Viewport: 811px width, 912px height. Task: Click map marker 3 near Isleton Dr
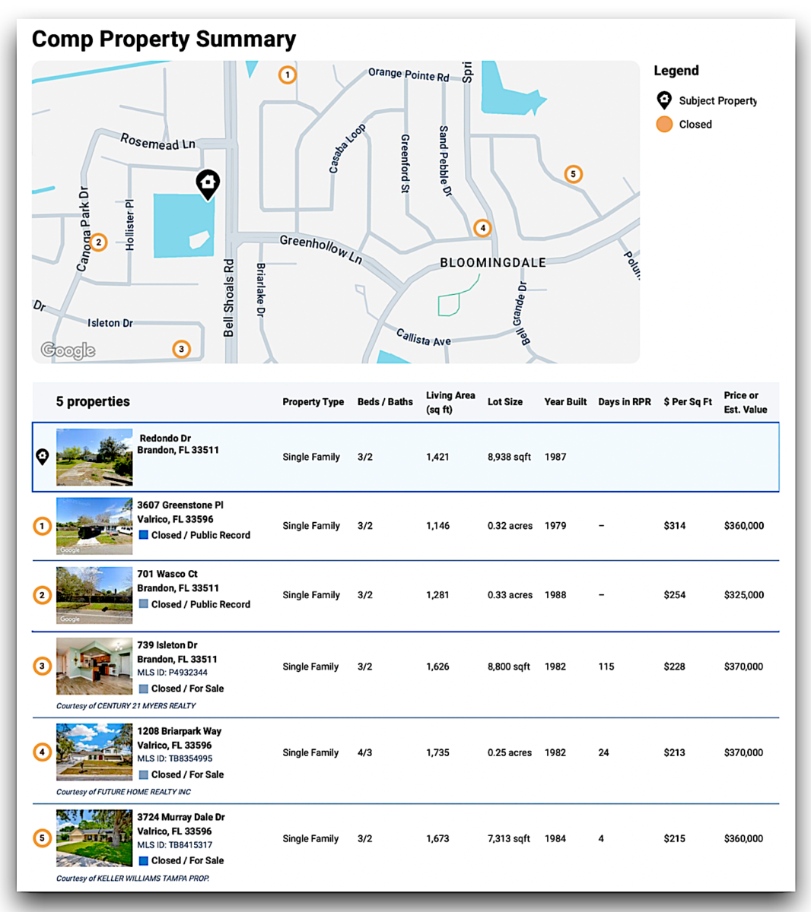pyautogui.click(x=181, y=349)
